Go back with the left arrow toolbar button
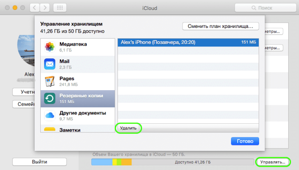 click(x=35, y=8)
